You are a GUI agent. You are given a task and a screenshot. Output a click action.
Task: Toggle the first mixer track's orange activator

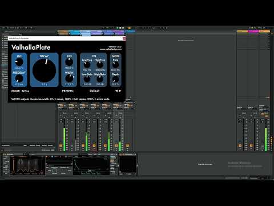coord(61,145)
